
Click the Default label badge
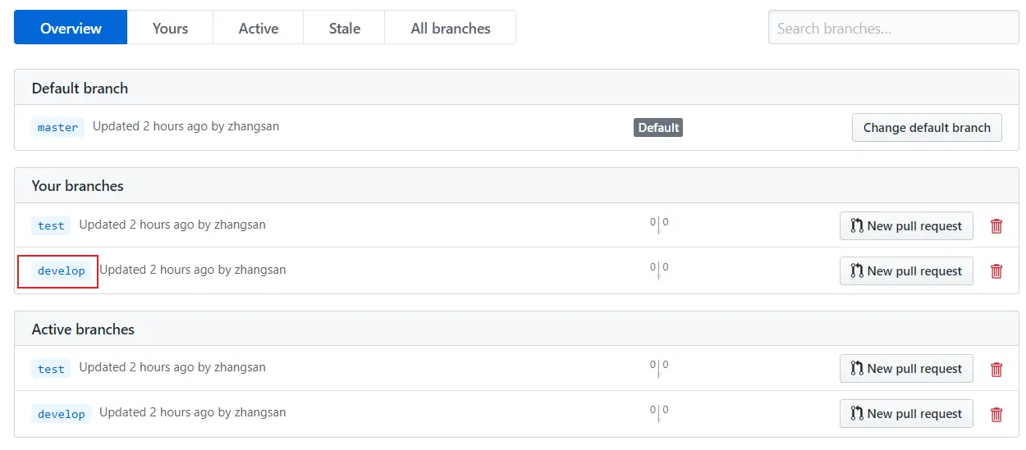(658, 127)
